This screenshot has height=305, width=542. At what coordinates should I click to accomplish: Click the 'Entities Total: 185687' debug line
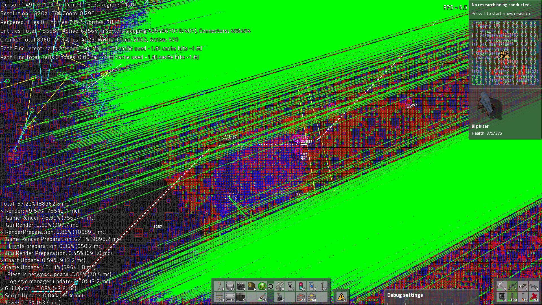(x=125, y=31)
